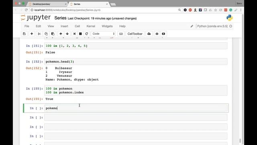Open the Cell menu
This screenshot has width=257, height=145.
tap(77, 26)
